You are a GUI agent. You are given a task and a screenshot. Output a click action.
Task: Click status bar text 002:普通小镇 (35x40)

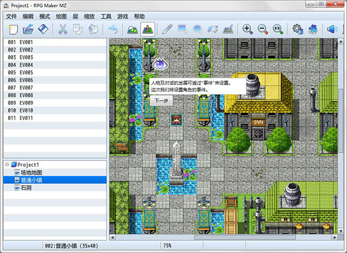click(72, 246)
